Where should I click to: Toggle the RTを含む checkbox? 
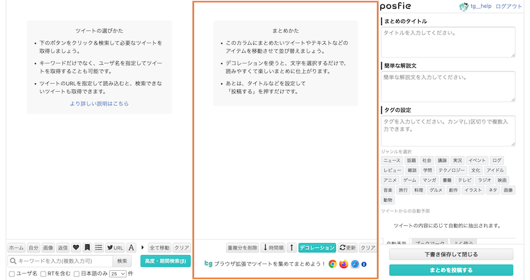(44, 273)
